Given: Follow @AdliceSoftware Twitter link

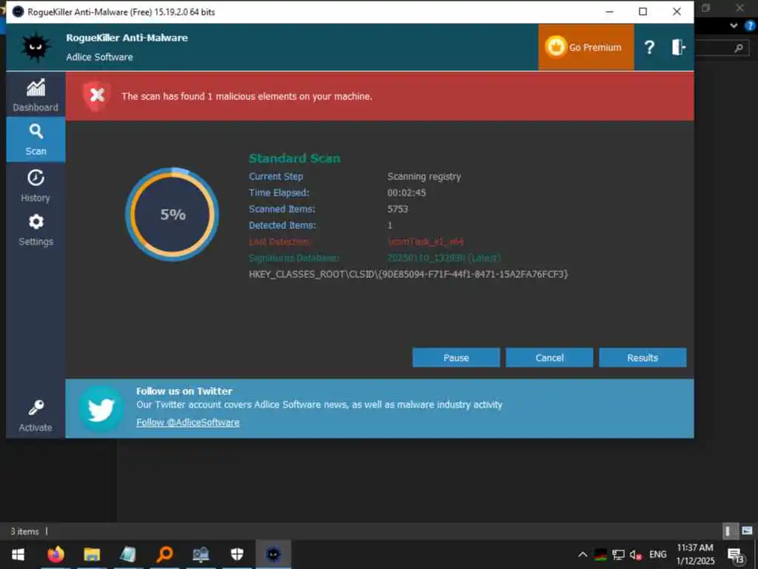Looking at the screenshot, I should pos(188,422).
